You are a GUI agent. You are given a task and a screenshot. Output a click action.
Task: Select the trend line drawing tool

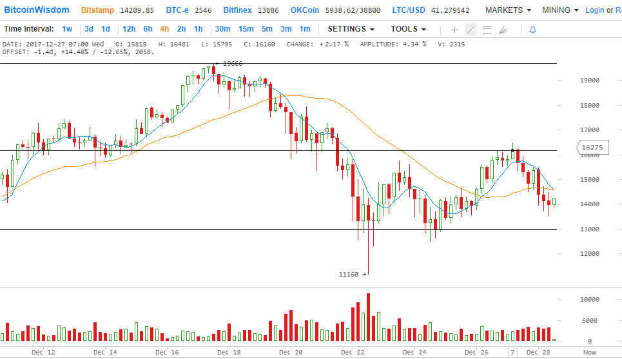[x=471, y=30]
